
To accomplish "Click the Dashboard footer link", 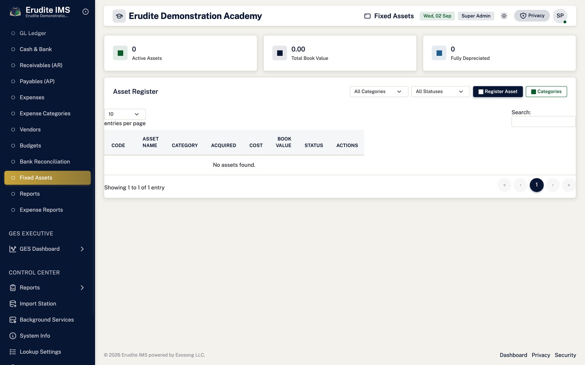I will [x=513, y=355].
